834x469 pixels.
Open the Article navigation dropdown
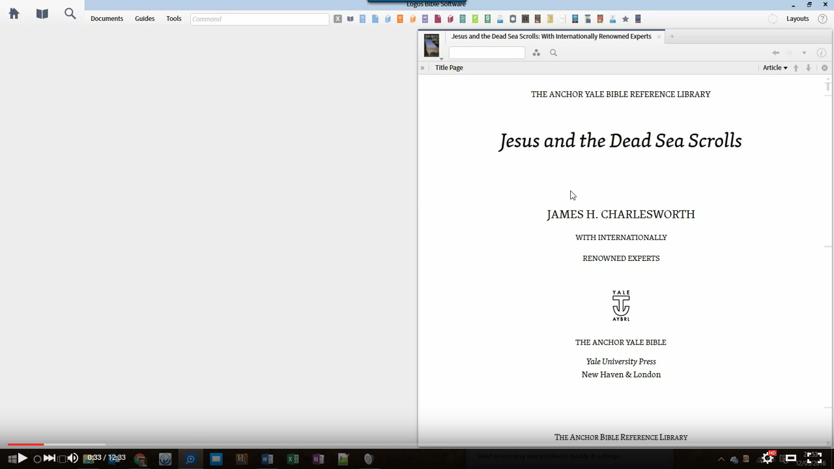775,68
